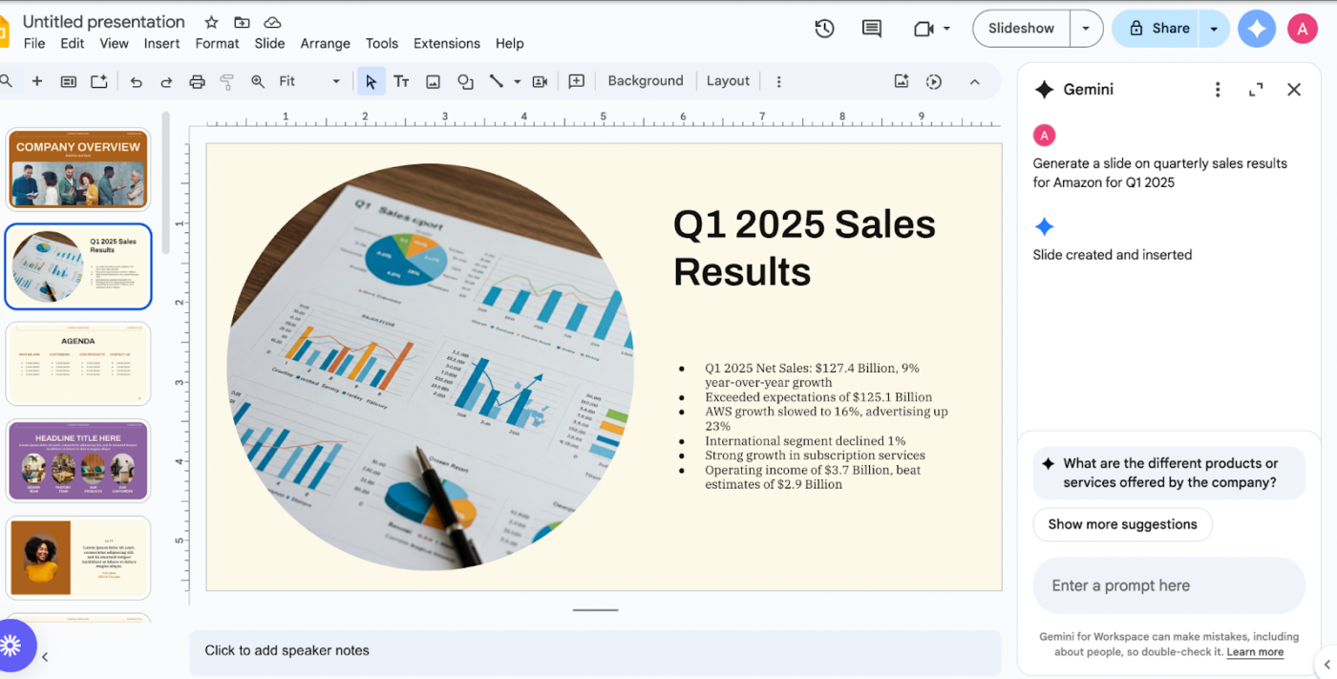Add a new slide with the plus icon
Image resolution: width=1337 pixels, height=679 pixels.
(x=37, y=81)
